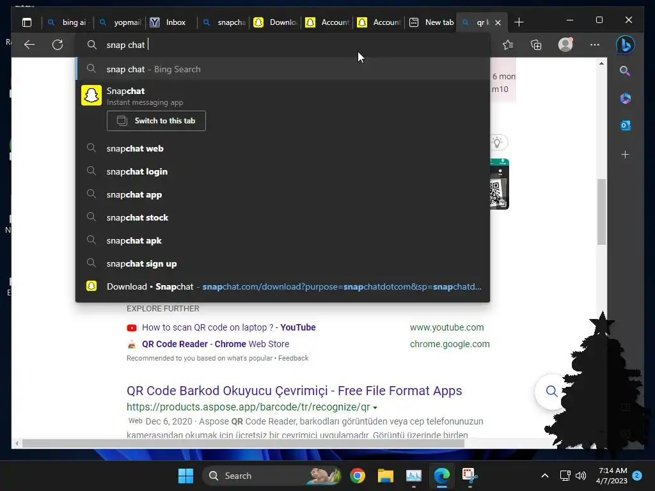Viewport: 655px width, 491px height.
Task: Click the scroll up arrow
Action: [601, 63]
